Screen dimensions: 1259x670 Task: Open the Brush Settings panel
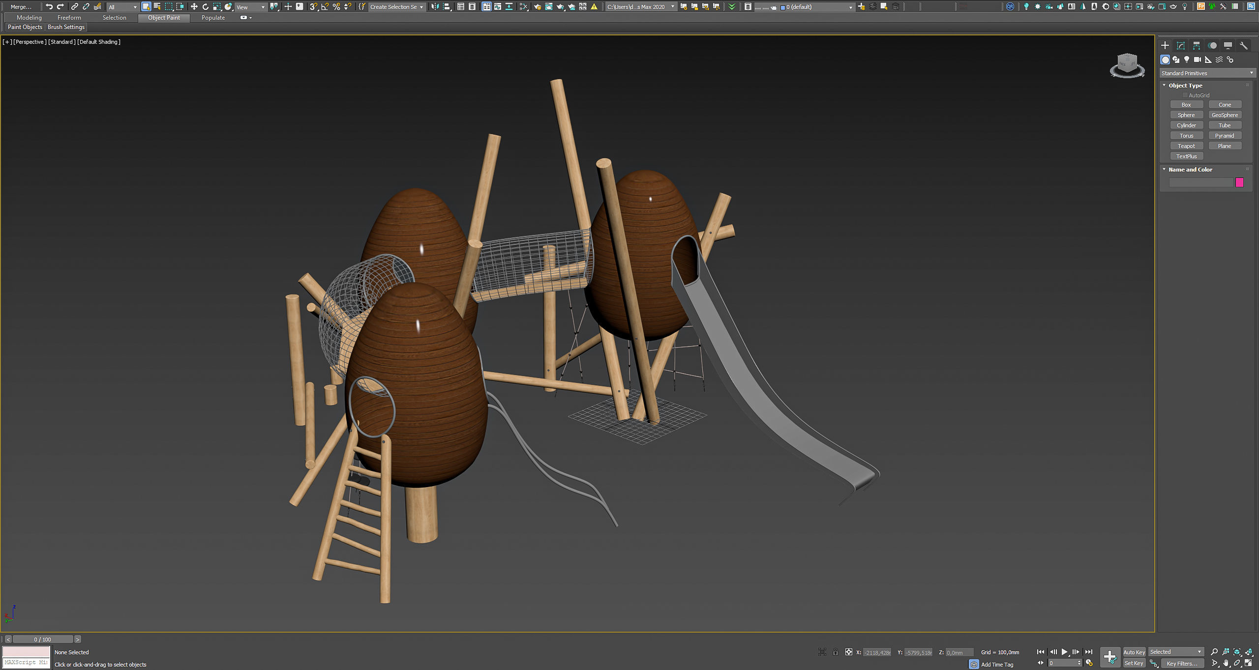pos(66,27)
